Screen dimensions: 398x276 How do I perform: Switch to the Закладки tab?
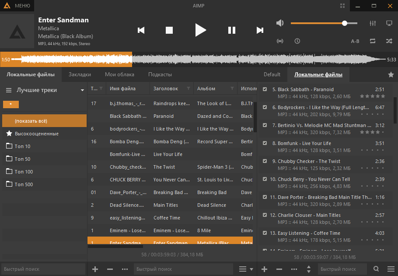click(80, 74)
